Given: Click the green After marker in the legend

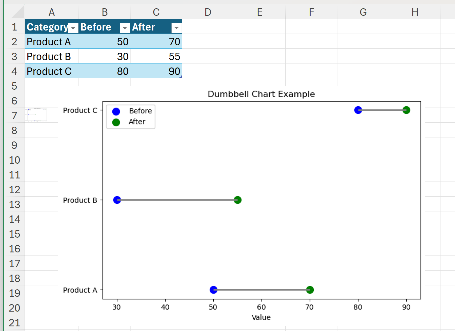Looking at the screenshot, I should coord(116,122).
